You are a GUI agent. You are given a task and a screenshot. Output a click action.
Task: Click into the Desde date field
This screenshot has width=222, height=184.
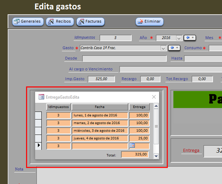124,59
